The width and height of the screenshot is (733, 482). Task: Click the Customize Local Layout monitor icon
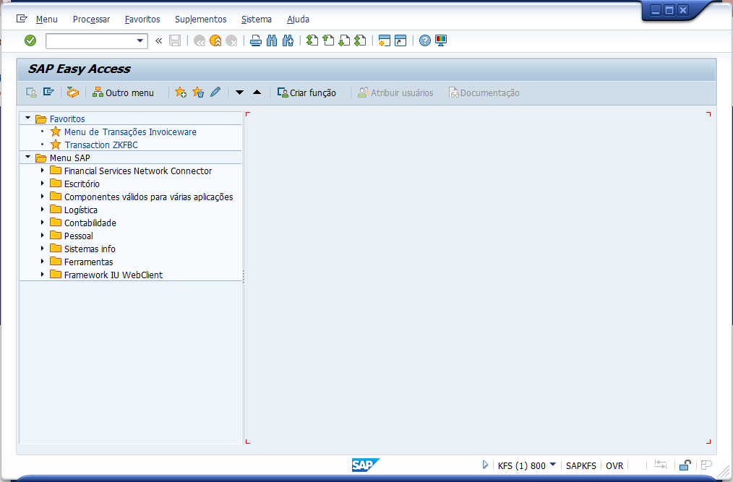click(441, 40)
